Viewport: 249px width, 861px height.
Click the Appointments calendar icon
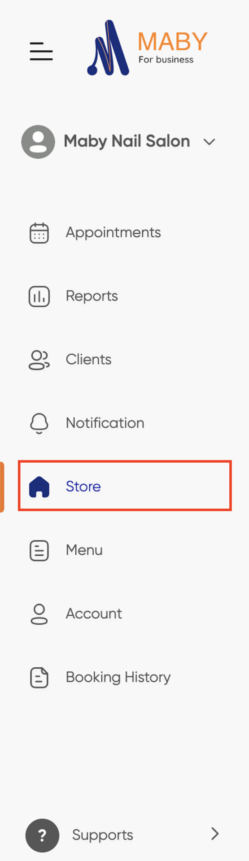pos(39,233)
